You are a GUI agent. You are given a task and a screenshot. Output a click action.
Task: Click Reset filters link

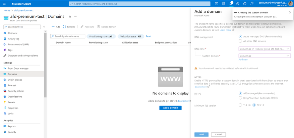[149, 36]
